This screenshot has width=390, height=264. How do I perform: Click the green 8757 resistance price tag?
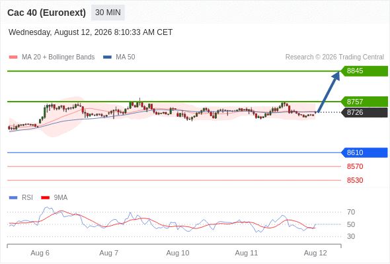364,102
